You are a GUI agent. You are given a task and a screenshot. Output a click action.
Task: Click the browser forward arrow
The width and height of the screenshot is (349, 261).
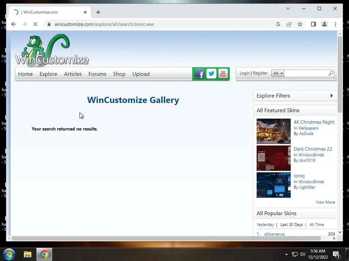pyautogui.click(x=25, y=24)
